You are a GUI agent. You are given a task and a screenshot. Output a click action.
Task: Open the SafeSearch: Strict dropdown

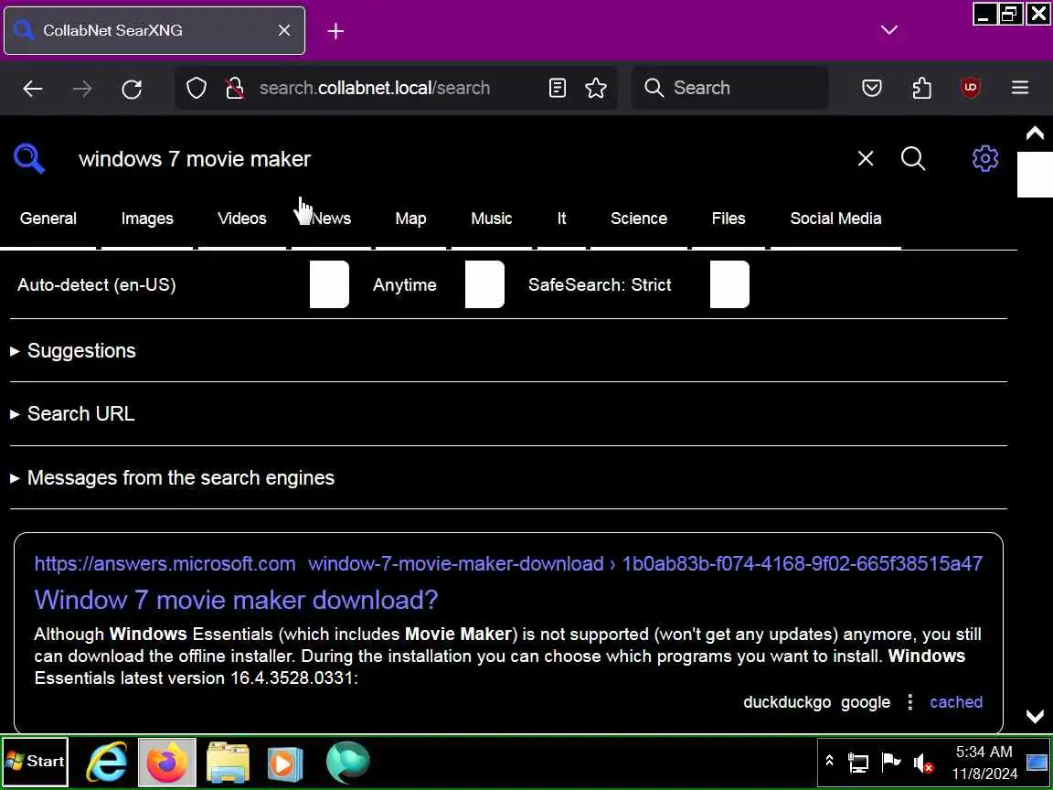[636, 285]
